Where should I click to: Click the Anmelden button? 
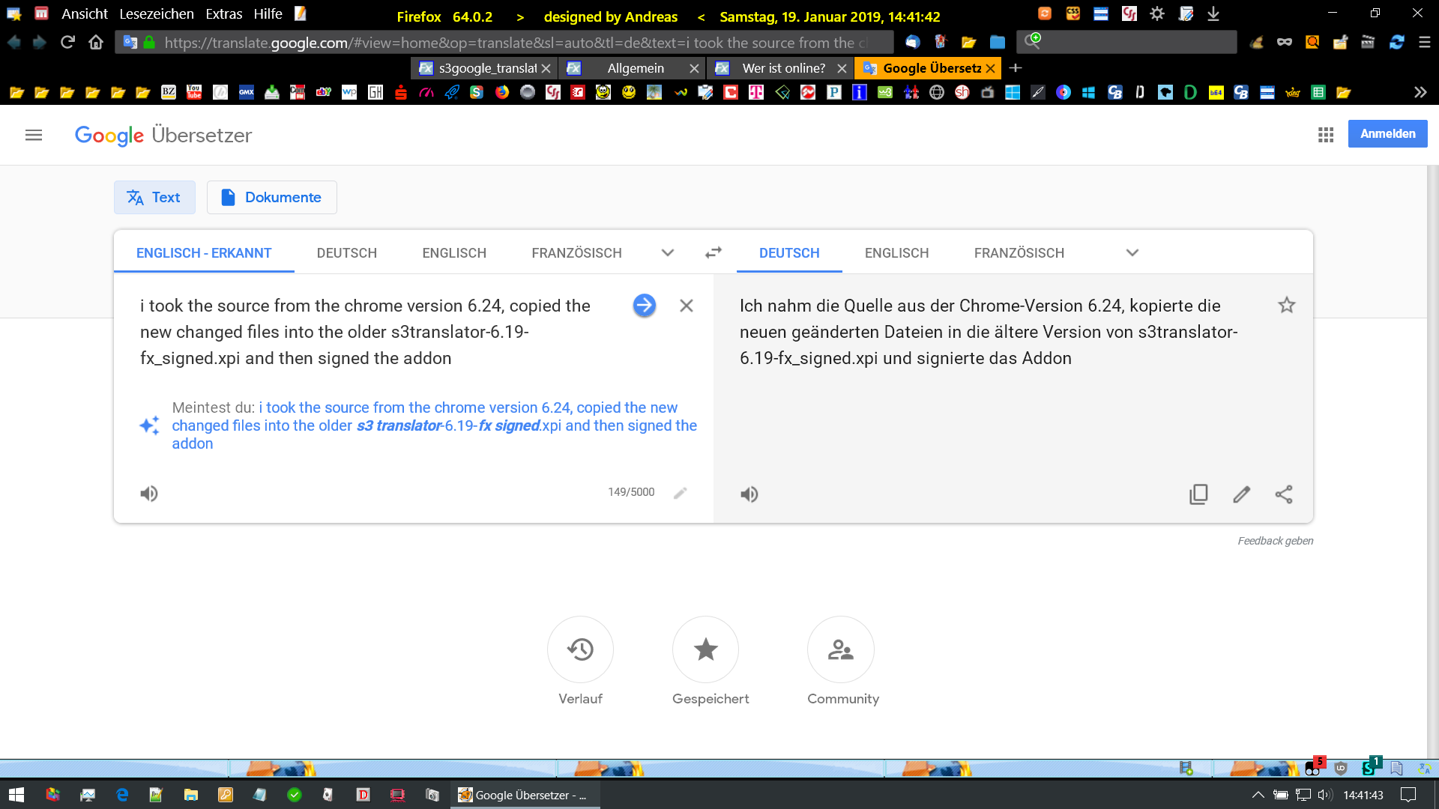[1387, 133]
